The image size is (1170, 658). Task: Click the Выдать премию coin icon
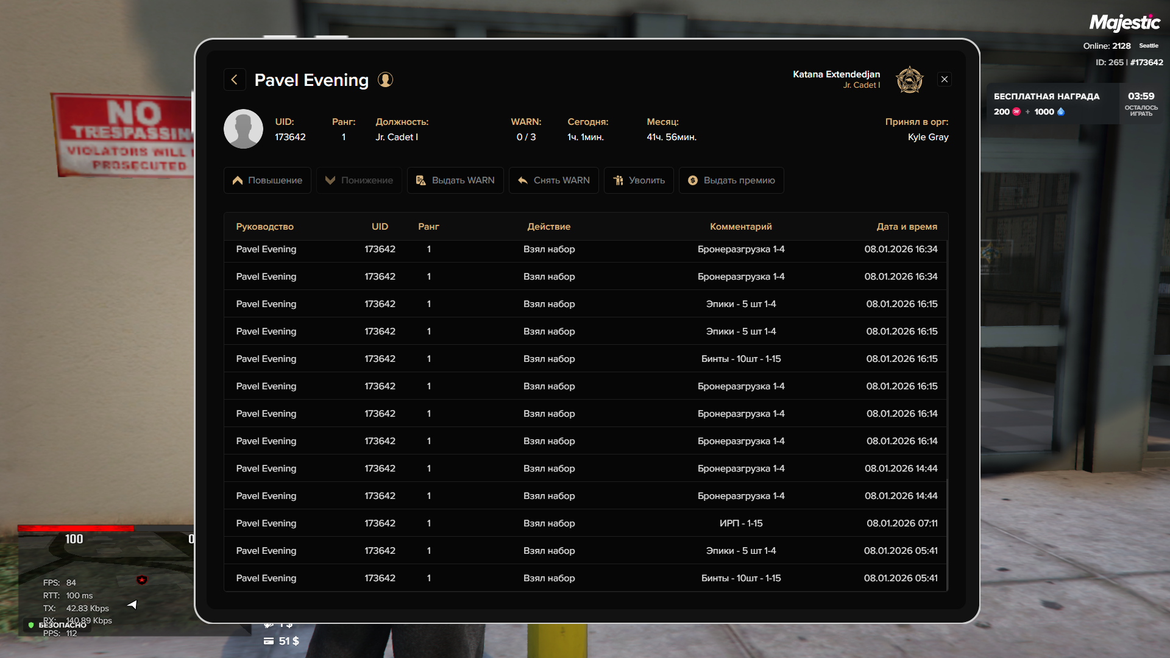pyautogui.click(x=693, y=180)
